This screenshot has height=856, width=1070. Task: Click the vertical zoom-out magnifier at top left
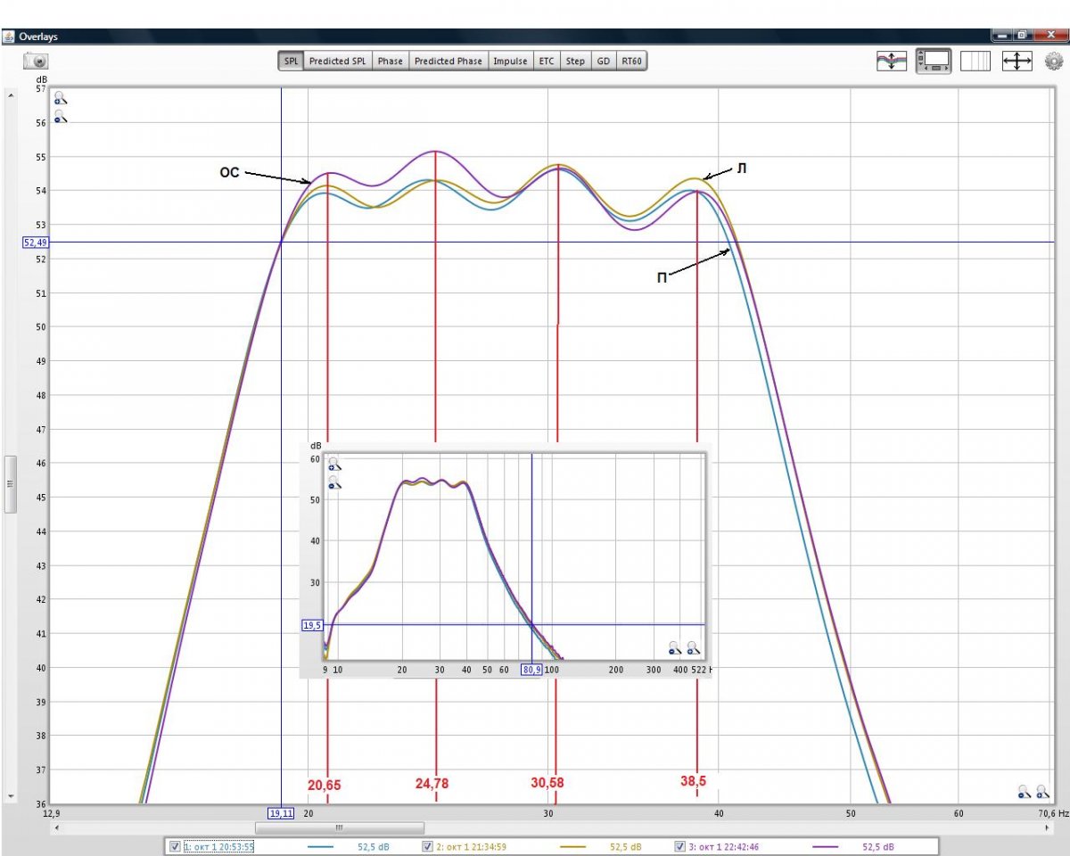point(60,116)
